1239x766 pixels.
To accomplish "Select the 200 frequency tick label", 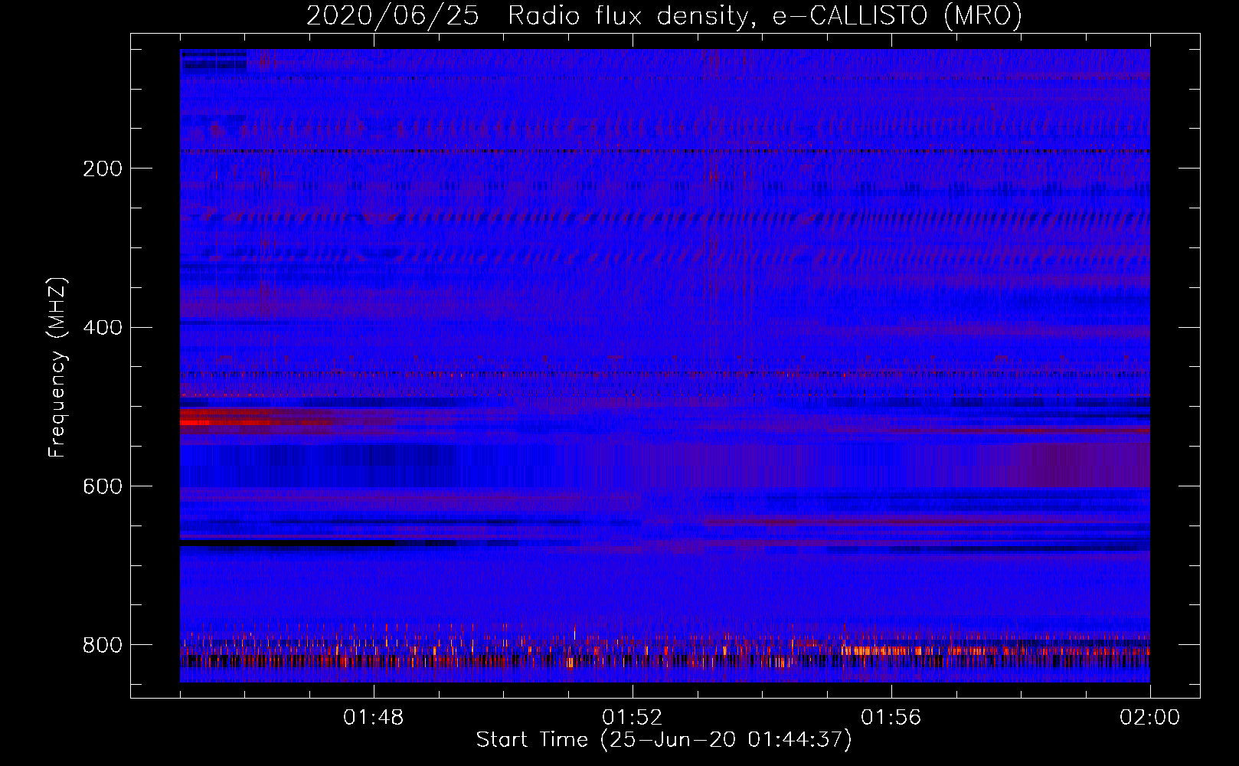I will (x=103, y=169).
